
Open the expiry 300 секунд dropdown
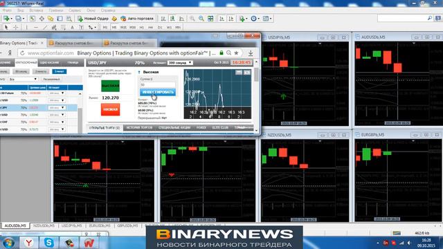[180, 63]
